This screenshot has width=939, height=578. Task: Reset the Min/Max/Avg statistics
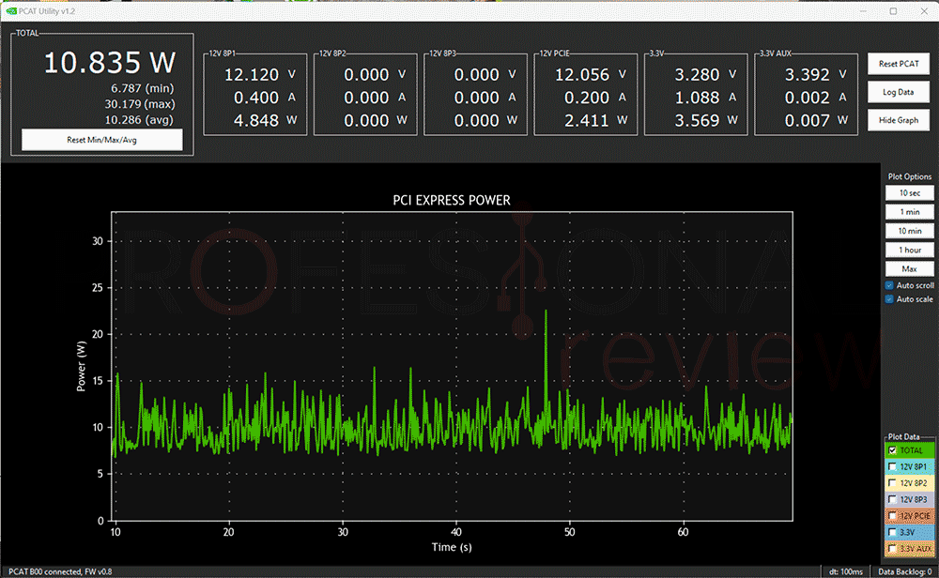(101, 140)
